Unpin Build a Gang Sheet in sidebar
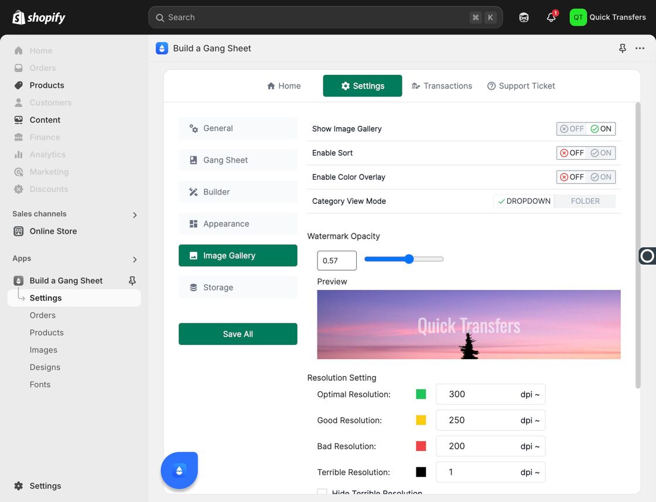The image size is (656, 502). 132,281
